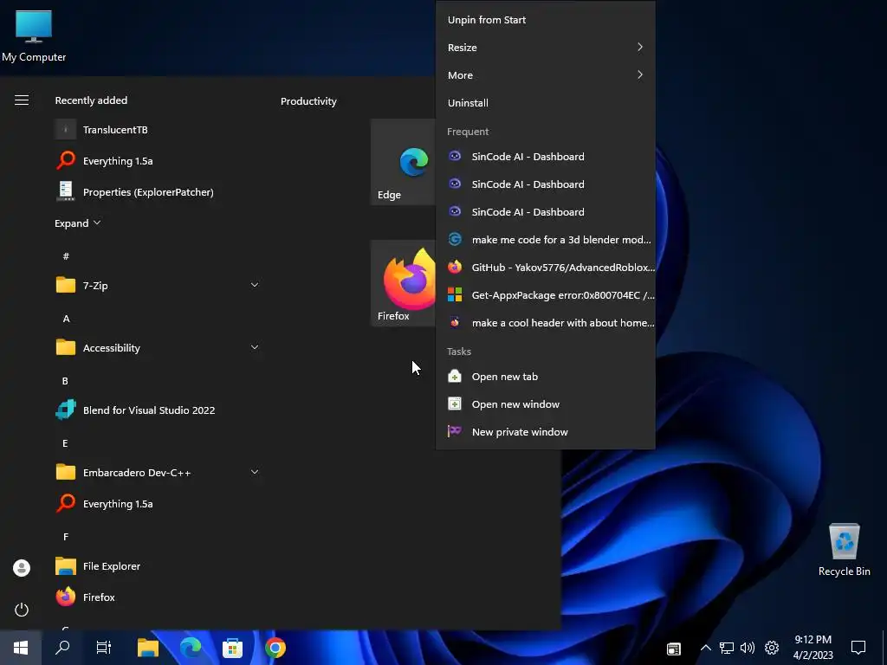Image resolution: width=887 pixels, height=665 pixels.
Task: Click the 'Recently added' heading
Action: (91, 100)
